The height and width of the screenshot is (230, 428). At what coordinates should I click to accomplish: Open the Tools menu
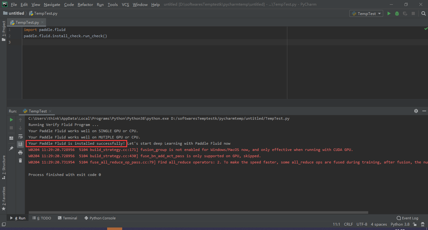point(112,4)
